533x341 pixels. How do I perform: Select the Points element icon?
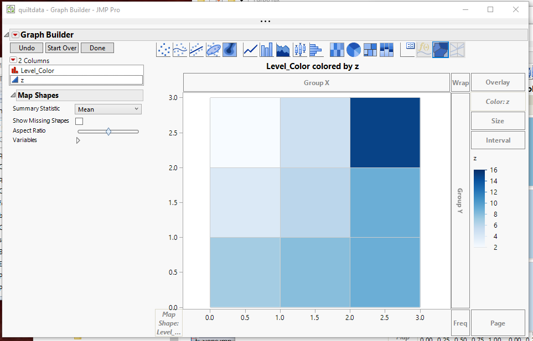163,50
